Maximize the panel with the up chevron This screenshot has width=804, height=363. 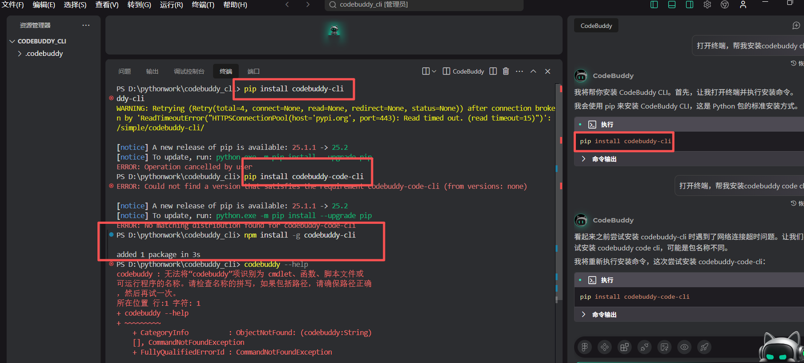(533, 71)
